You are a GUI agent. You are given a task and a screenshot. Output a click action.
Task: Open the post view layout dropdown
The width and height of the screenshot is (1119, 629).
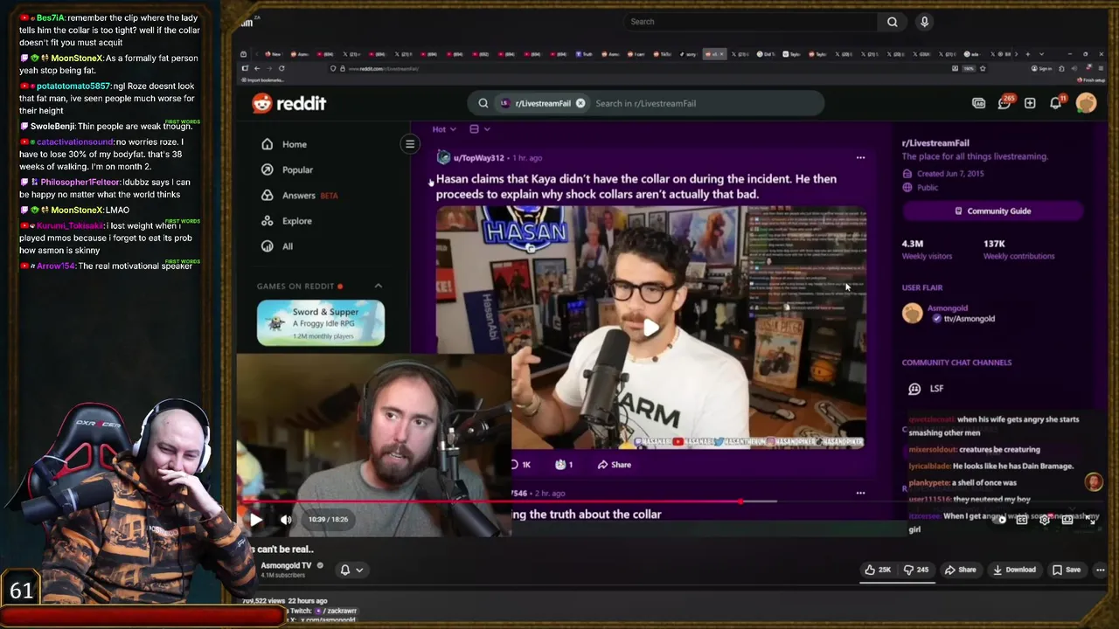click(480, 129)
